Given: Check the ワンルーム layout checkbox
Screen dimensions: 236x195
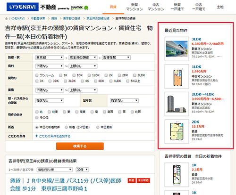Looking at the screenshot, I should pos(37,75).
